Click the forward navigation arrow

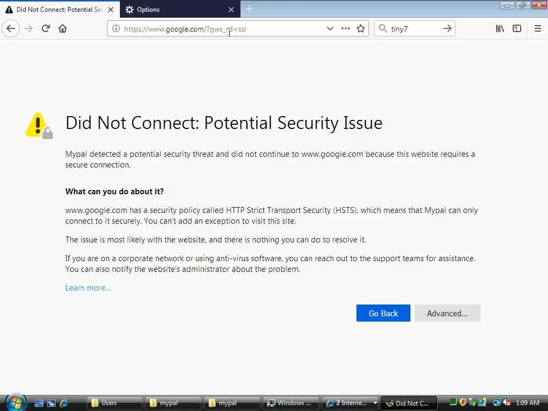pos(29,29)
